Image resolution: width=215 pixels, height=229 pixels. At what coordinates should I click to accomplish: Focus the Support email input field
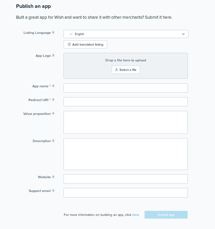(x=126, y=193)
